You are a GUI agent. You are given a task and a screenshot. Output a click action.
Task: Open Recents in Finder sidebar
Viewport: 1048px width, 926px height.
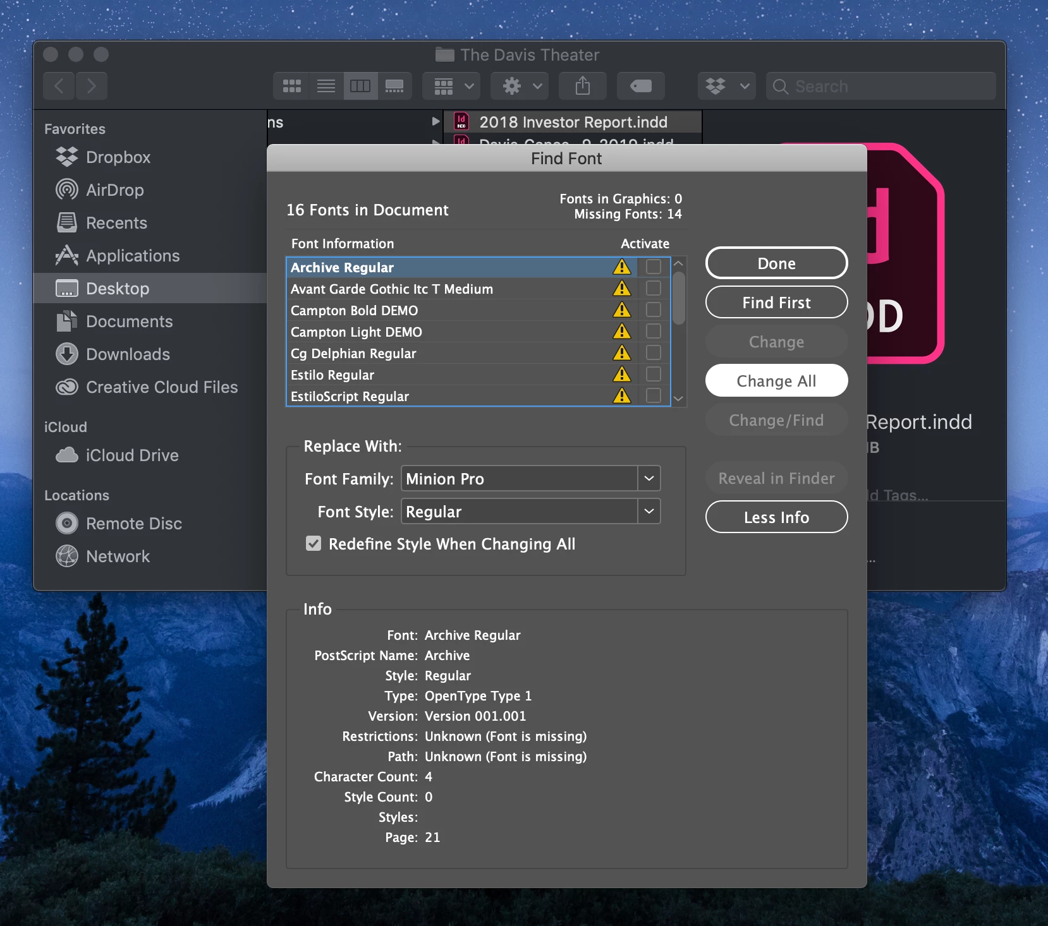point(150,223)
